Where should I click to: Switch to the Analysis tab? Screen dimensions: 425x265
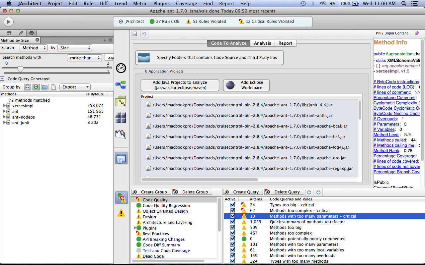262,43
